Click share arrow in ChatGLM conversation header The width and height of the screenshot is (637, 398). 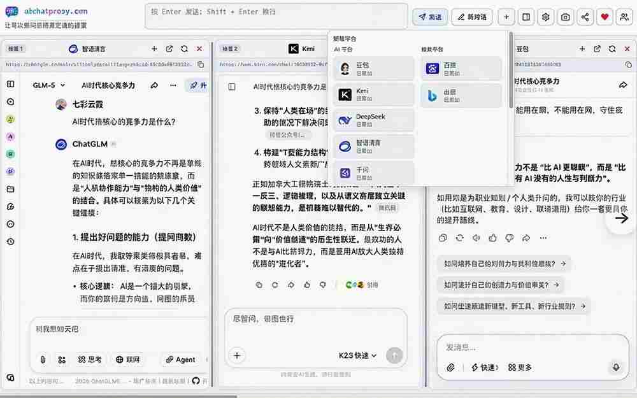pos(154,85)
